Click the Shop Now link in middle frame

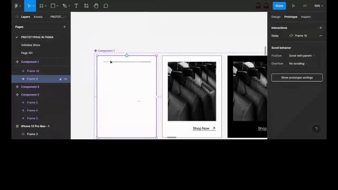(204, 128)
